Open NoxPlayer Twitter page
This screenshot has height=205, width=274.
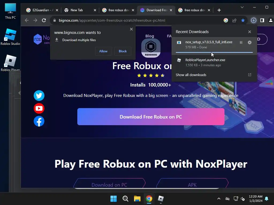pyautogui.click(x=39, y=96)
